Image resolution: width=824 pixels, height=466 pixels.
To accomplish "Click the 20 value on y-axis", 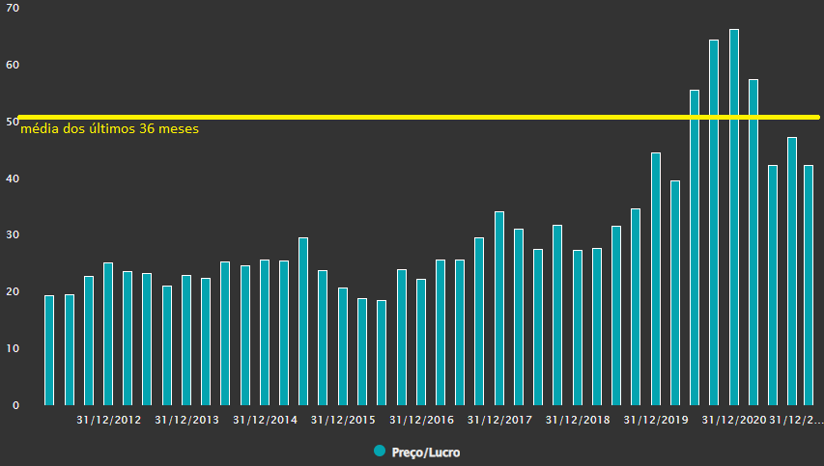I will 13,291.
